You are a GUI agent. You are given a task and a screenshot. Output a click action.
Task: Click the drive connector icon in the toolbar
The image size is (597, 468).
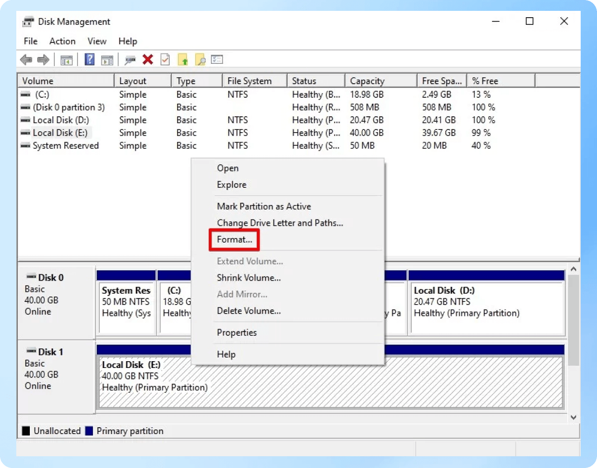[x=130, y=60]
